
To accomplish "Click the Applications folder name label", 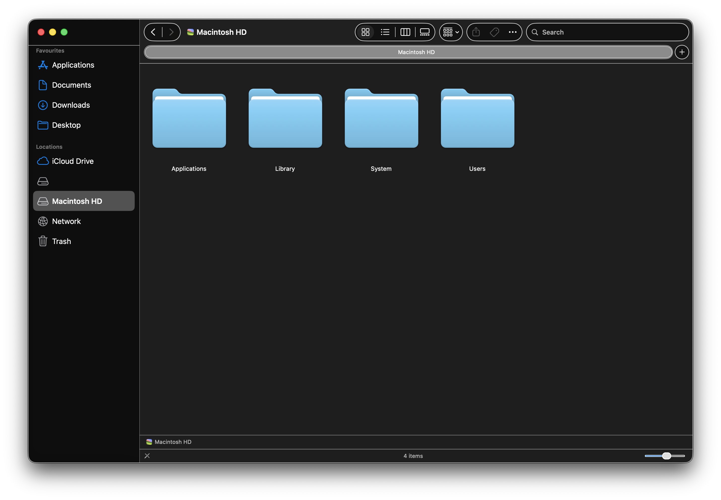I will 189,169.
